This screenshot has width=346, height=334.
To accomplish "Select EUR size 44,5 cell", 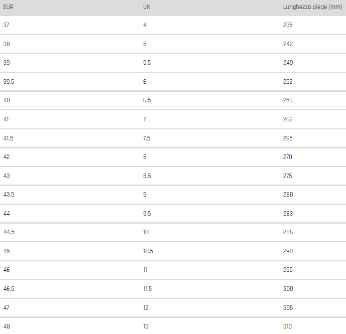I will pos(9,232).
